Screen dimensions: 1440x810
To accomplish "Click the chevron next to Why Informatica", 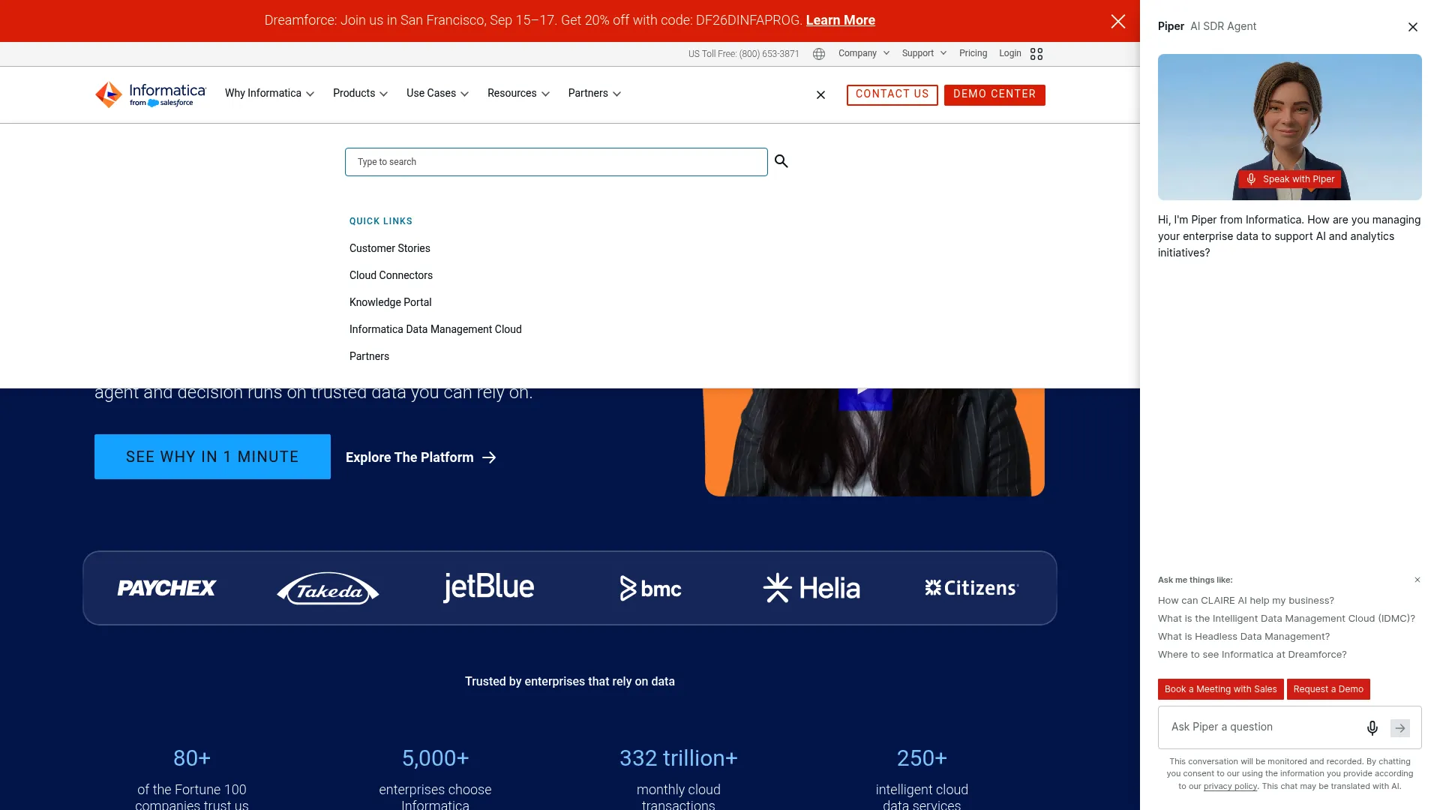I will pos(310,94).
